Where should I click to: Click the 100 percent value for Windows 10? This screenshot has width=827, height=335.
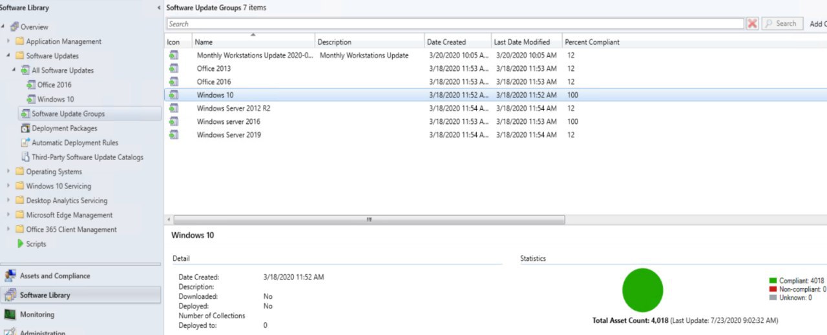(572, 95)
